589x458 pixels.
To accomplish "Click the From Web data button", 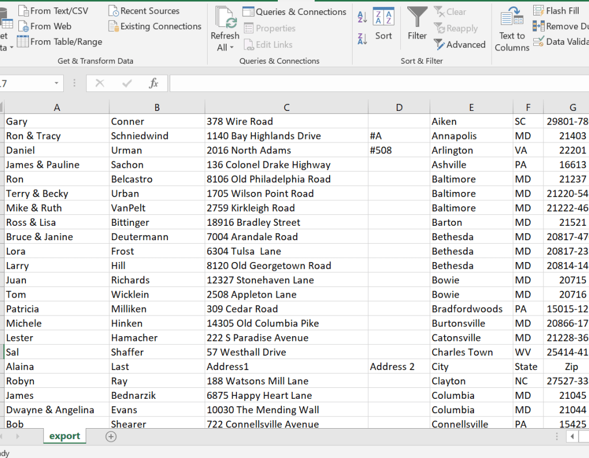I will 45,26.
